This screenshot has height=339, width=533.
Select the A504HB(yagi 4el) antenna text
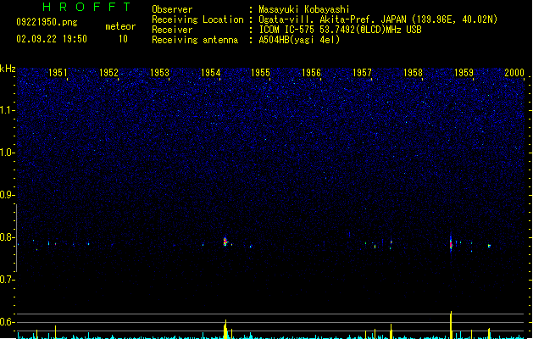[x=299, y=40]
